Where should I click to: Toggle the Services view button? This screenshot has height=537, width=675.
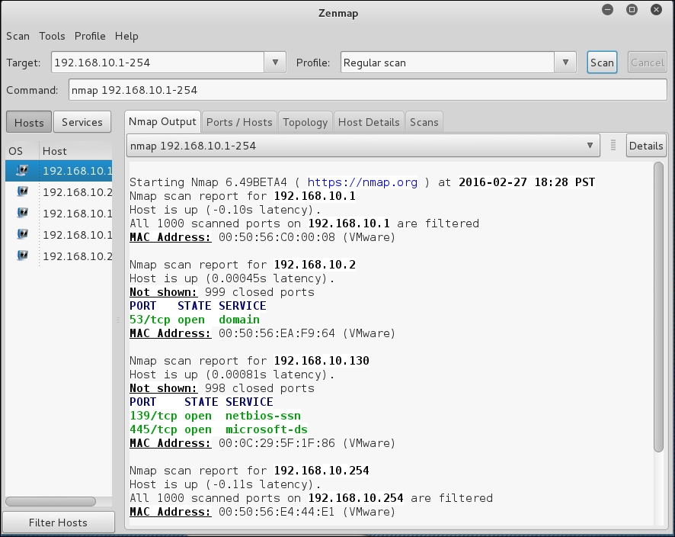point(82,122)
